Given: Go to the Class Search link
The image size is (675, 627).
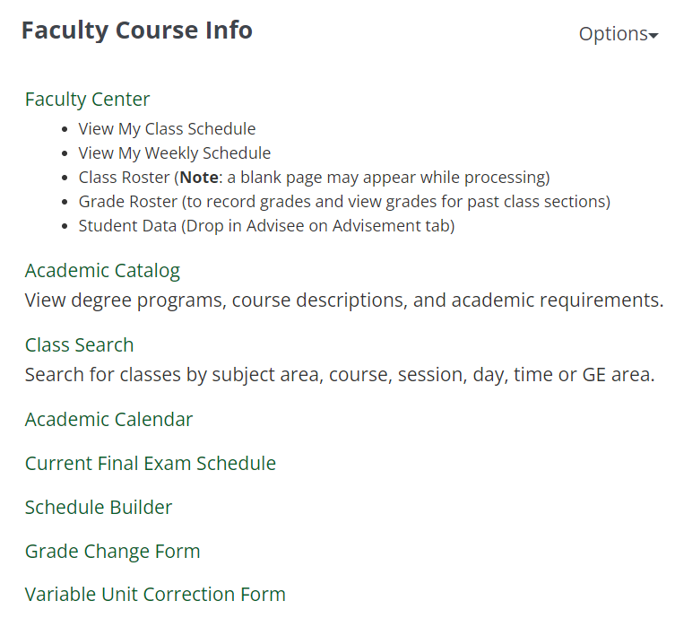Looking at the screenshot, I should pyautogui.click(x=79, y=345).
